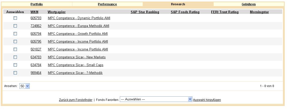This screenshot has width=287, height=110.
Task: Go to the Gebühren tab
Action: click(x=248, y=4)
